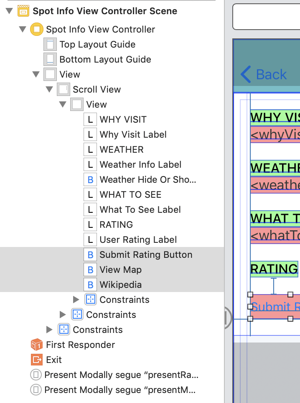Screen dimensions: 300x403
Task: Click the orange Exit icon
Action: coord(37,360)
